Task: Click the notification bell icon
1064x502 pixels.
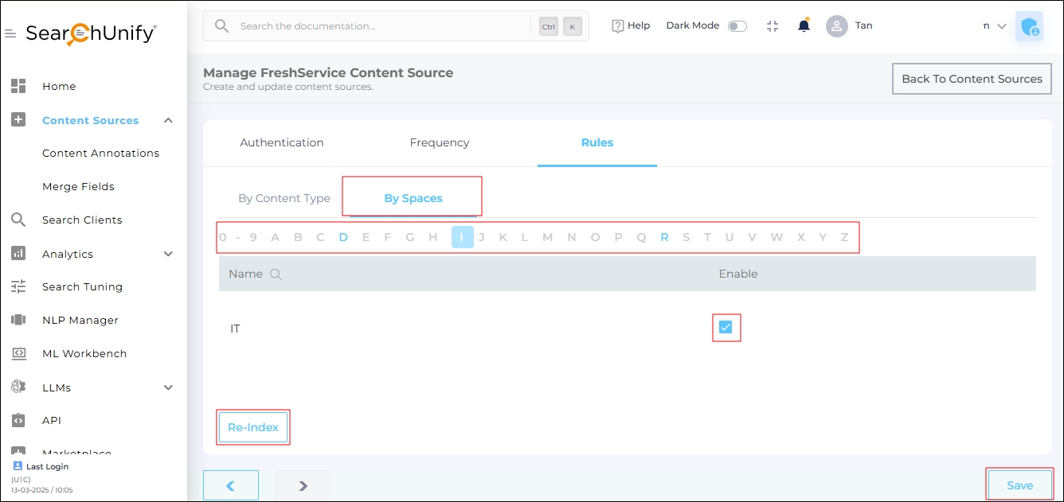Action: point(804,26)
